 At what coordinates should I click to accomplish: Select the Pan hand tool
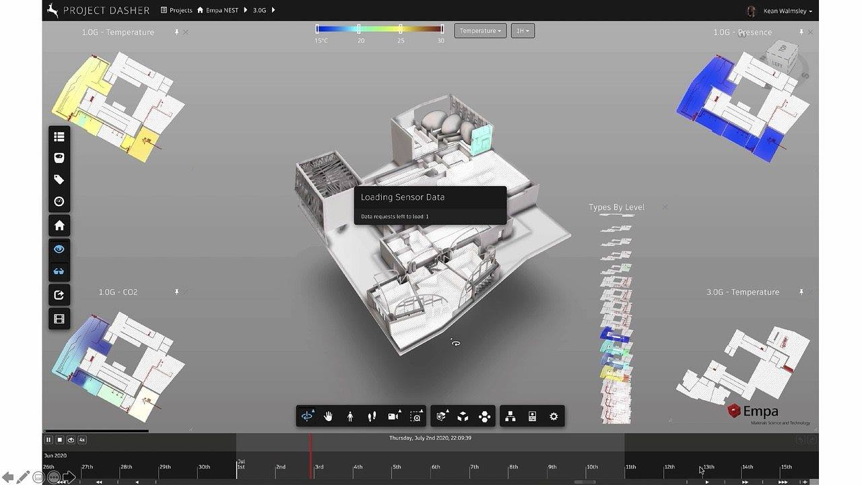328,416
